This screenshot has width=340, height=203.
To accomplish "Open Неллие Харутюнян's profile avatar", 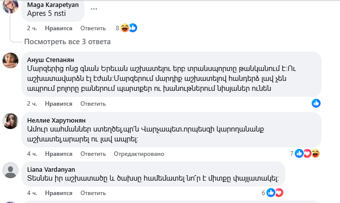I will (x=11, y=121).
